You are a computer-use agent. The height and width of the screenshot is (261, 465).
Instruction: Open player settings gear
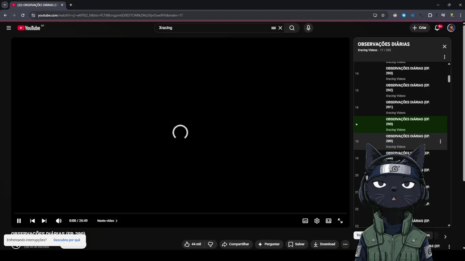coord(317,221)
